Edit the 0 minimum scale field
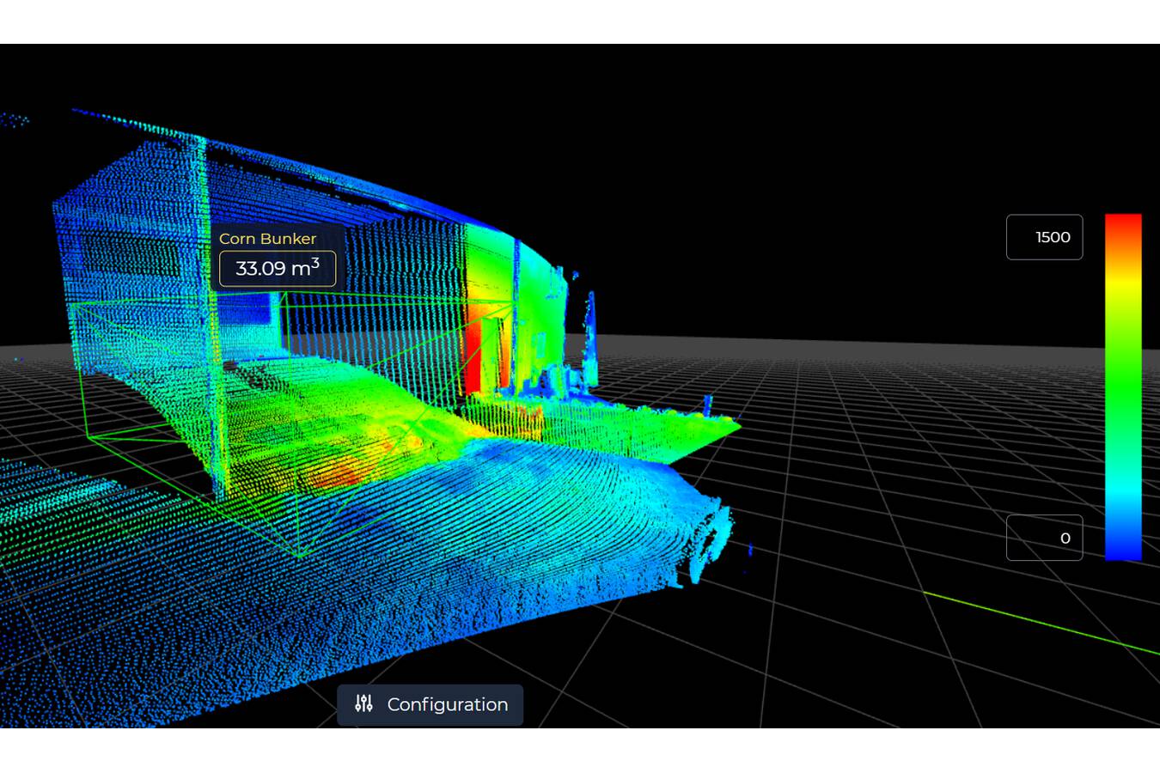Image resolution: width=1160 pixels, height=773 pixels. click(1044, 538)
